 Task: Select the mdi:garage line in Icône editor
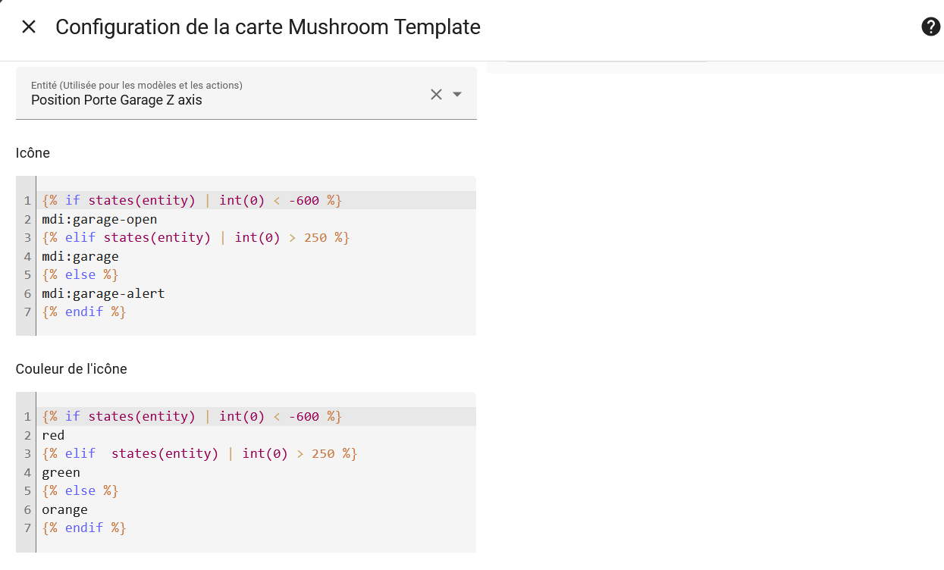point(80,256)
